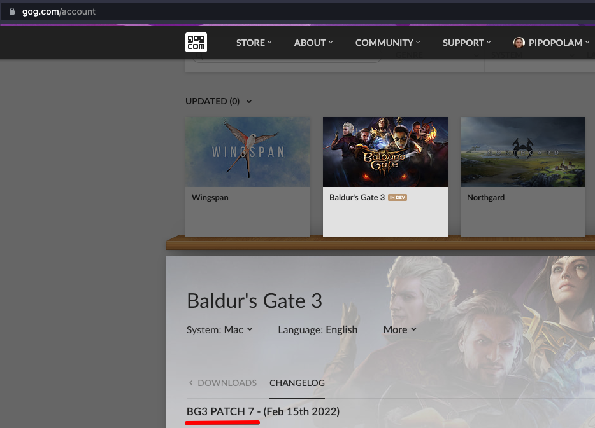The width and height of the screenshot is (595, 428).
Task: Open the SUPPORT menu
Action: click(x=466, y=43)
